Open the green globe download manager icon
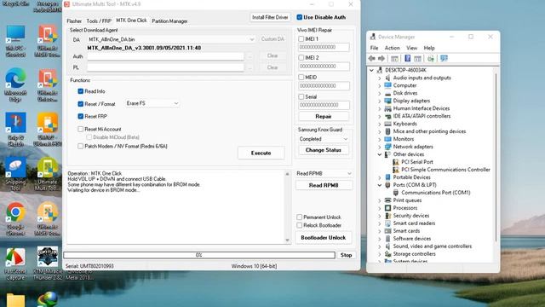This screenshot has width=545, height=307. pyautogui.click(x=48, y=299)
